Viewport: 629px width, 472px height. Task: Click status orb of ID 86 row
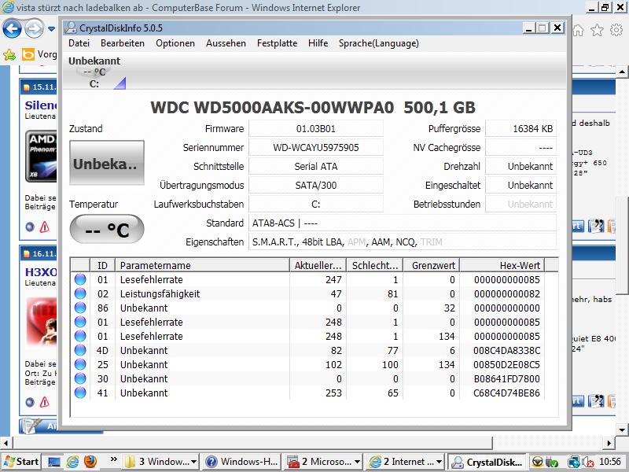coord(80,308)
